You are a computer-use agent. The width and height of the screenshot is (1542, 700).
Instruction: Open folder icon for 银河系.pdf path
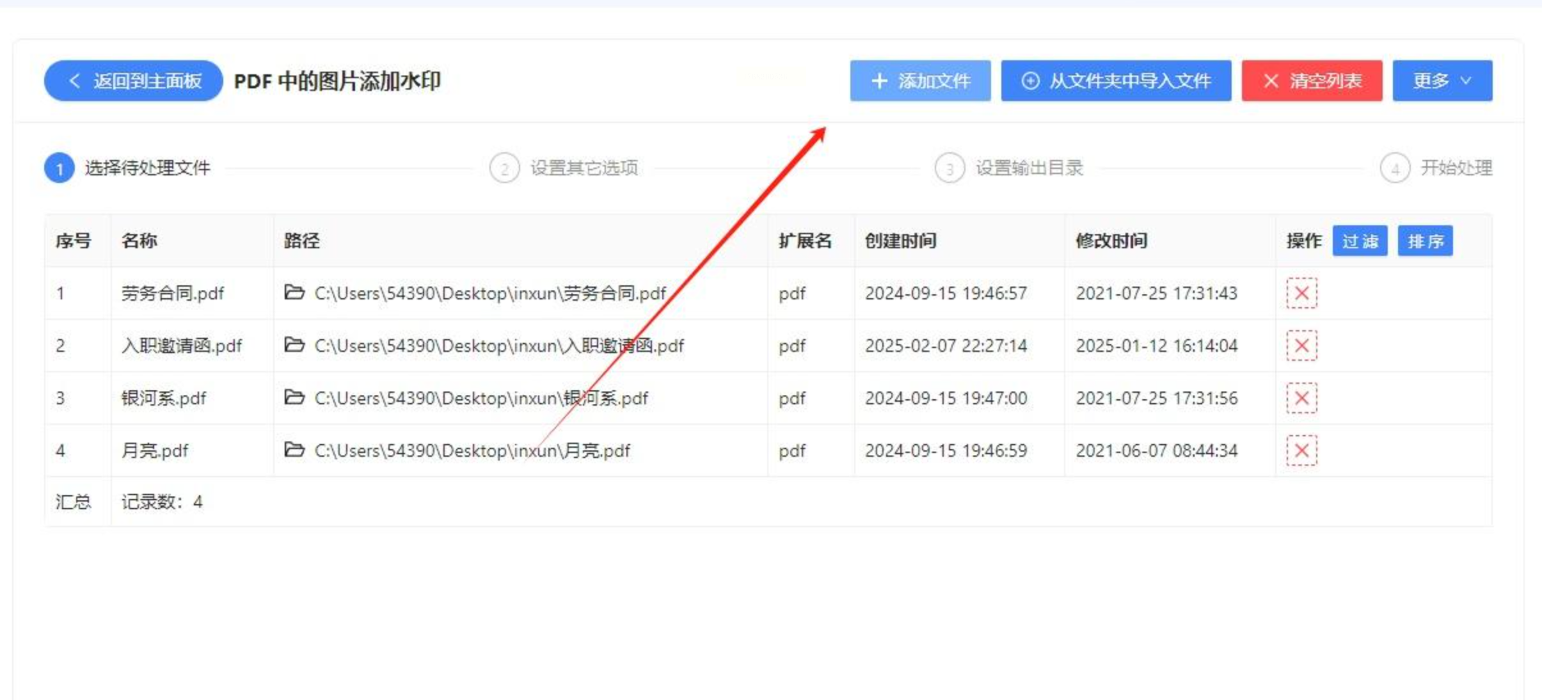[x=294, y=397]
